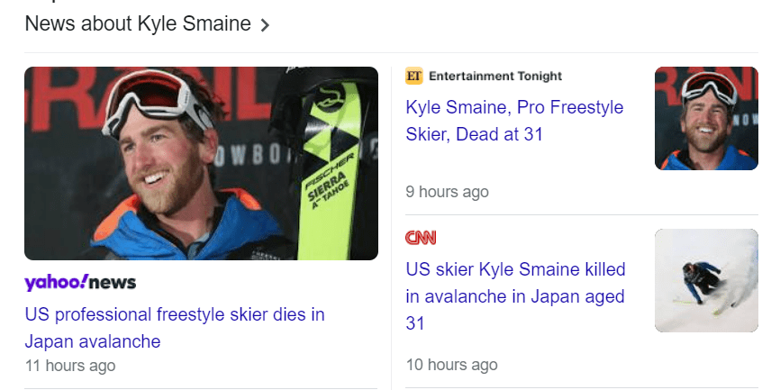This screenshot has width=771, height=390.
Task: Click 'Skier, Dead at 31' headline line
Action: pyautogui.click(x=474, y=134)
